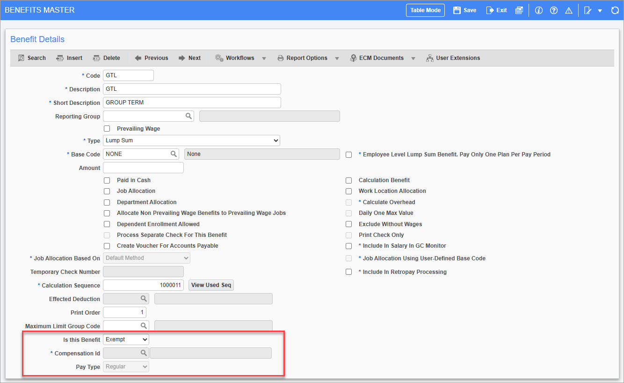Click the Amount input field

(x=143, y=168)
